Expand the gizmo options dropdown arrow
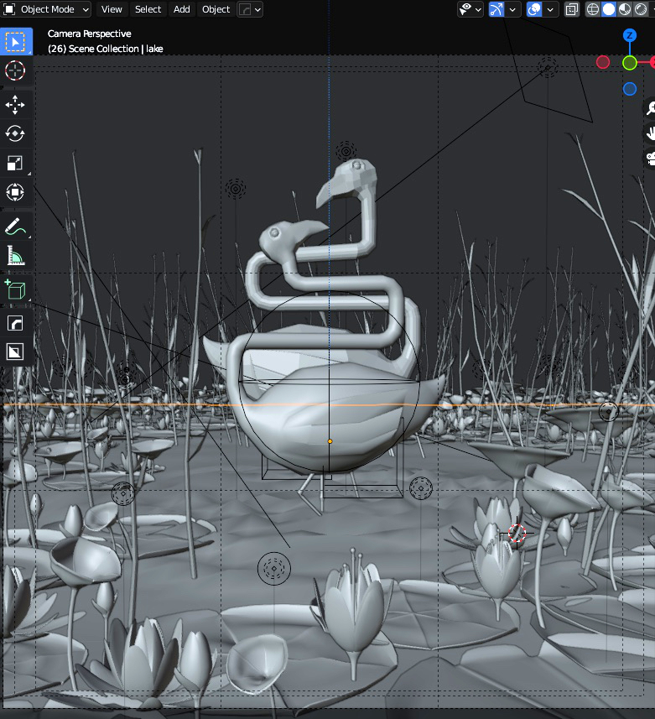The width and height of the screenshot is (655, 719). 513,9
